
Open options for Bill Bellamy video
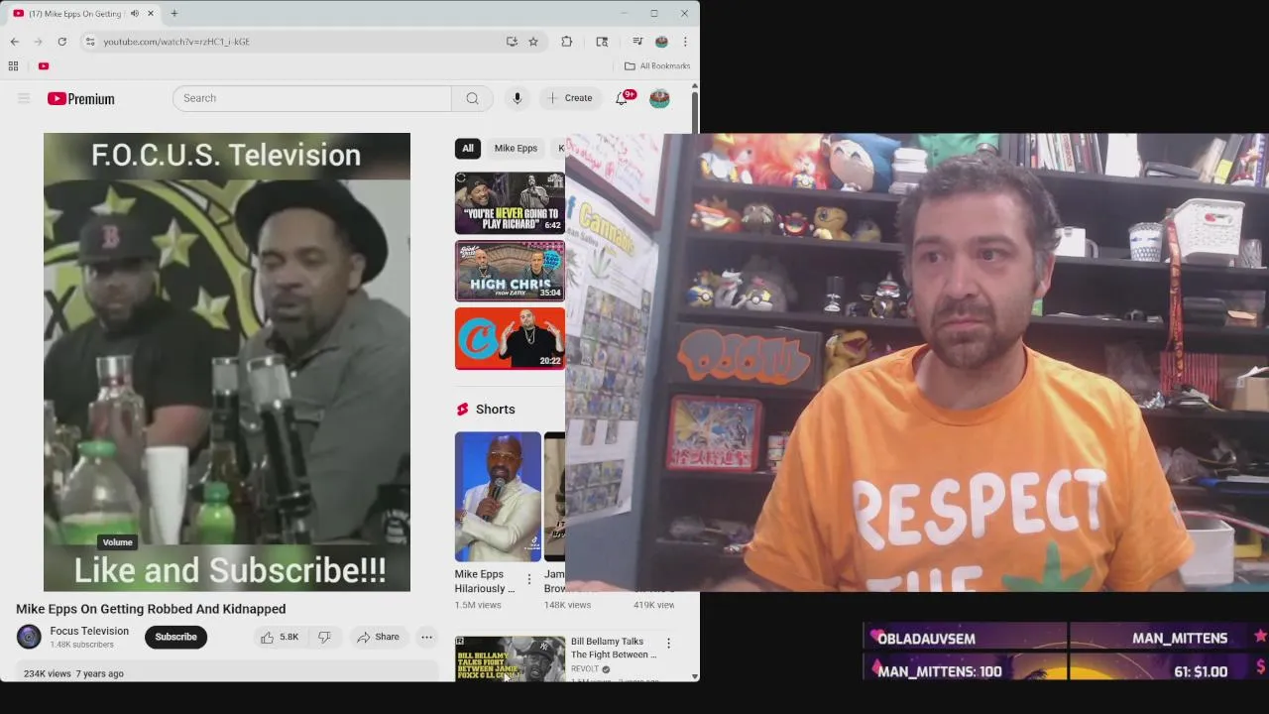pyautogui.click(x=668, y=644)
